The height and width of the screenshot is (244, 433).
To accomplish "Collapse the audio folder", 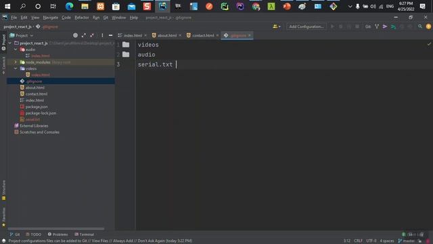I will (16, 49).
